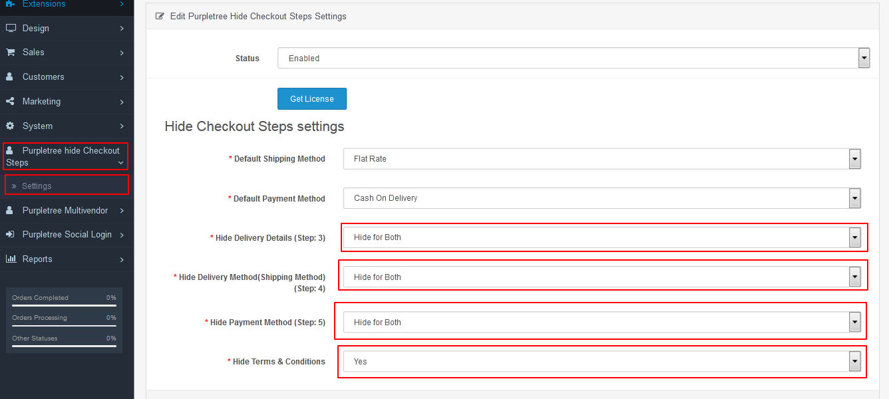Viewport: 889px width, 399px height.
Task: Open the Marketing menu
Action: 67,102
